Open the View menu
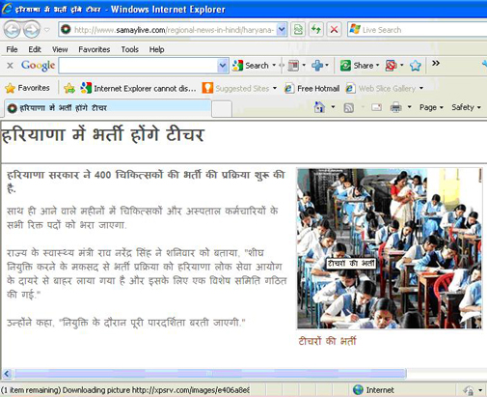This screenshot has height=397, width=487. tap(60, 49)
